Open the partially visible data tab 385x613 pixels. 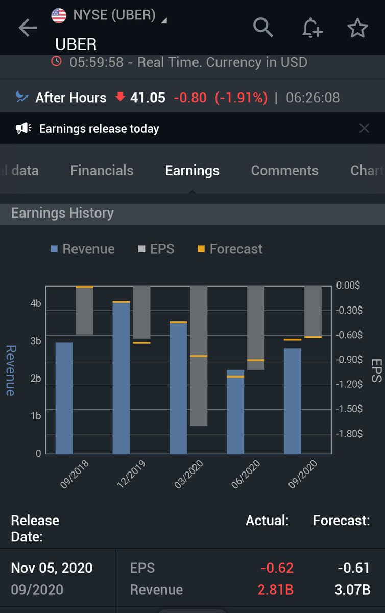pyautogui.click(x=19, y=171)
